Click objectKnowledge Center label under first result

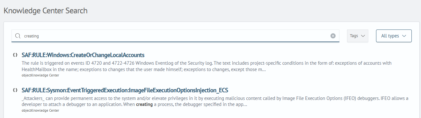[40, 75]
